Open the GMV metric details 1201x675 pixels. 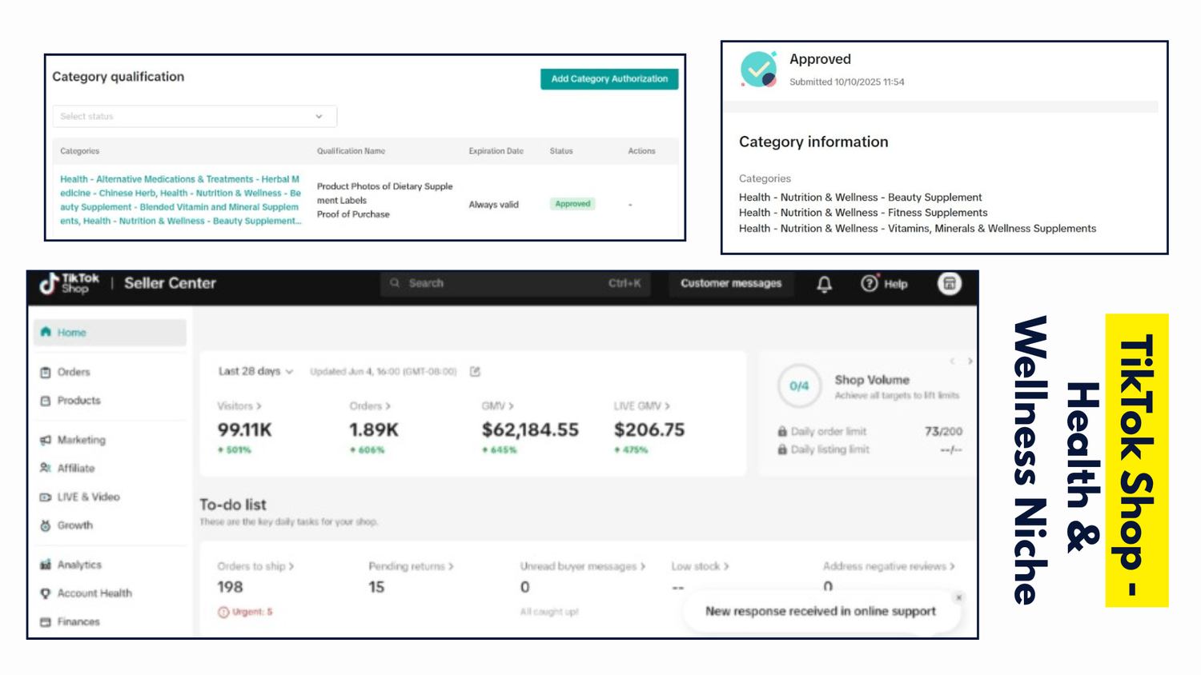pyautogui.click(x=497, y=406)
